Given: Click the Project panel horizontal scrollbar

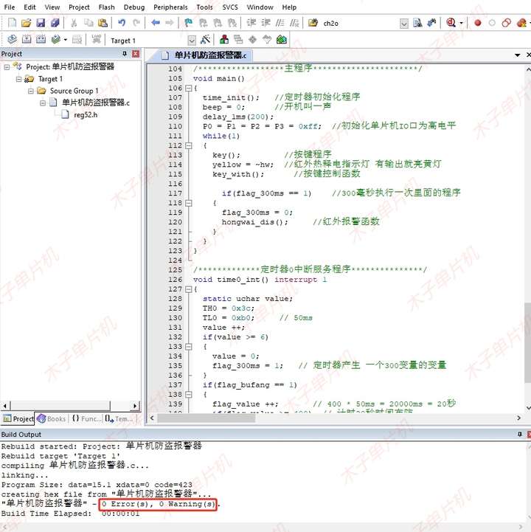Looking at the screenshot, I should pos(60,406).
